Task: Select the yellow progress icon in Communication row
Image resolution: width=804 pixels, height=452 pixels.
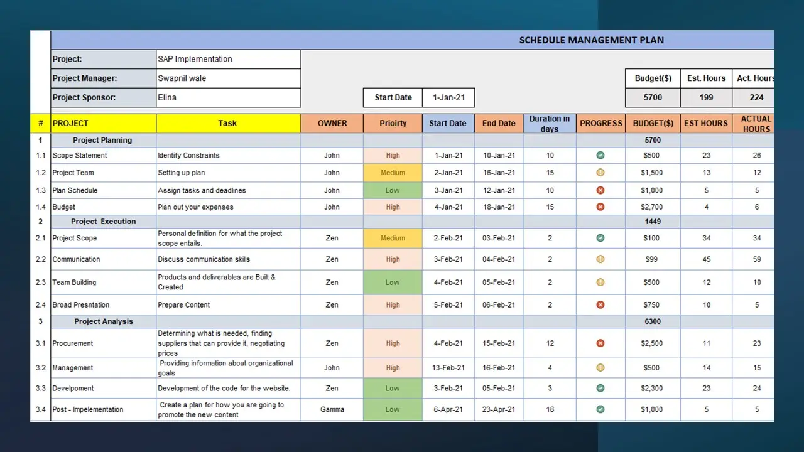Action: [600, 259]
